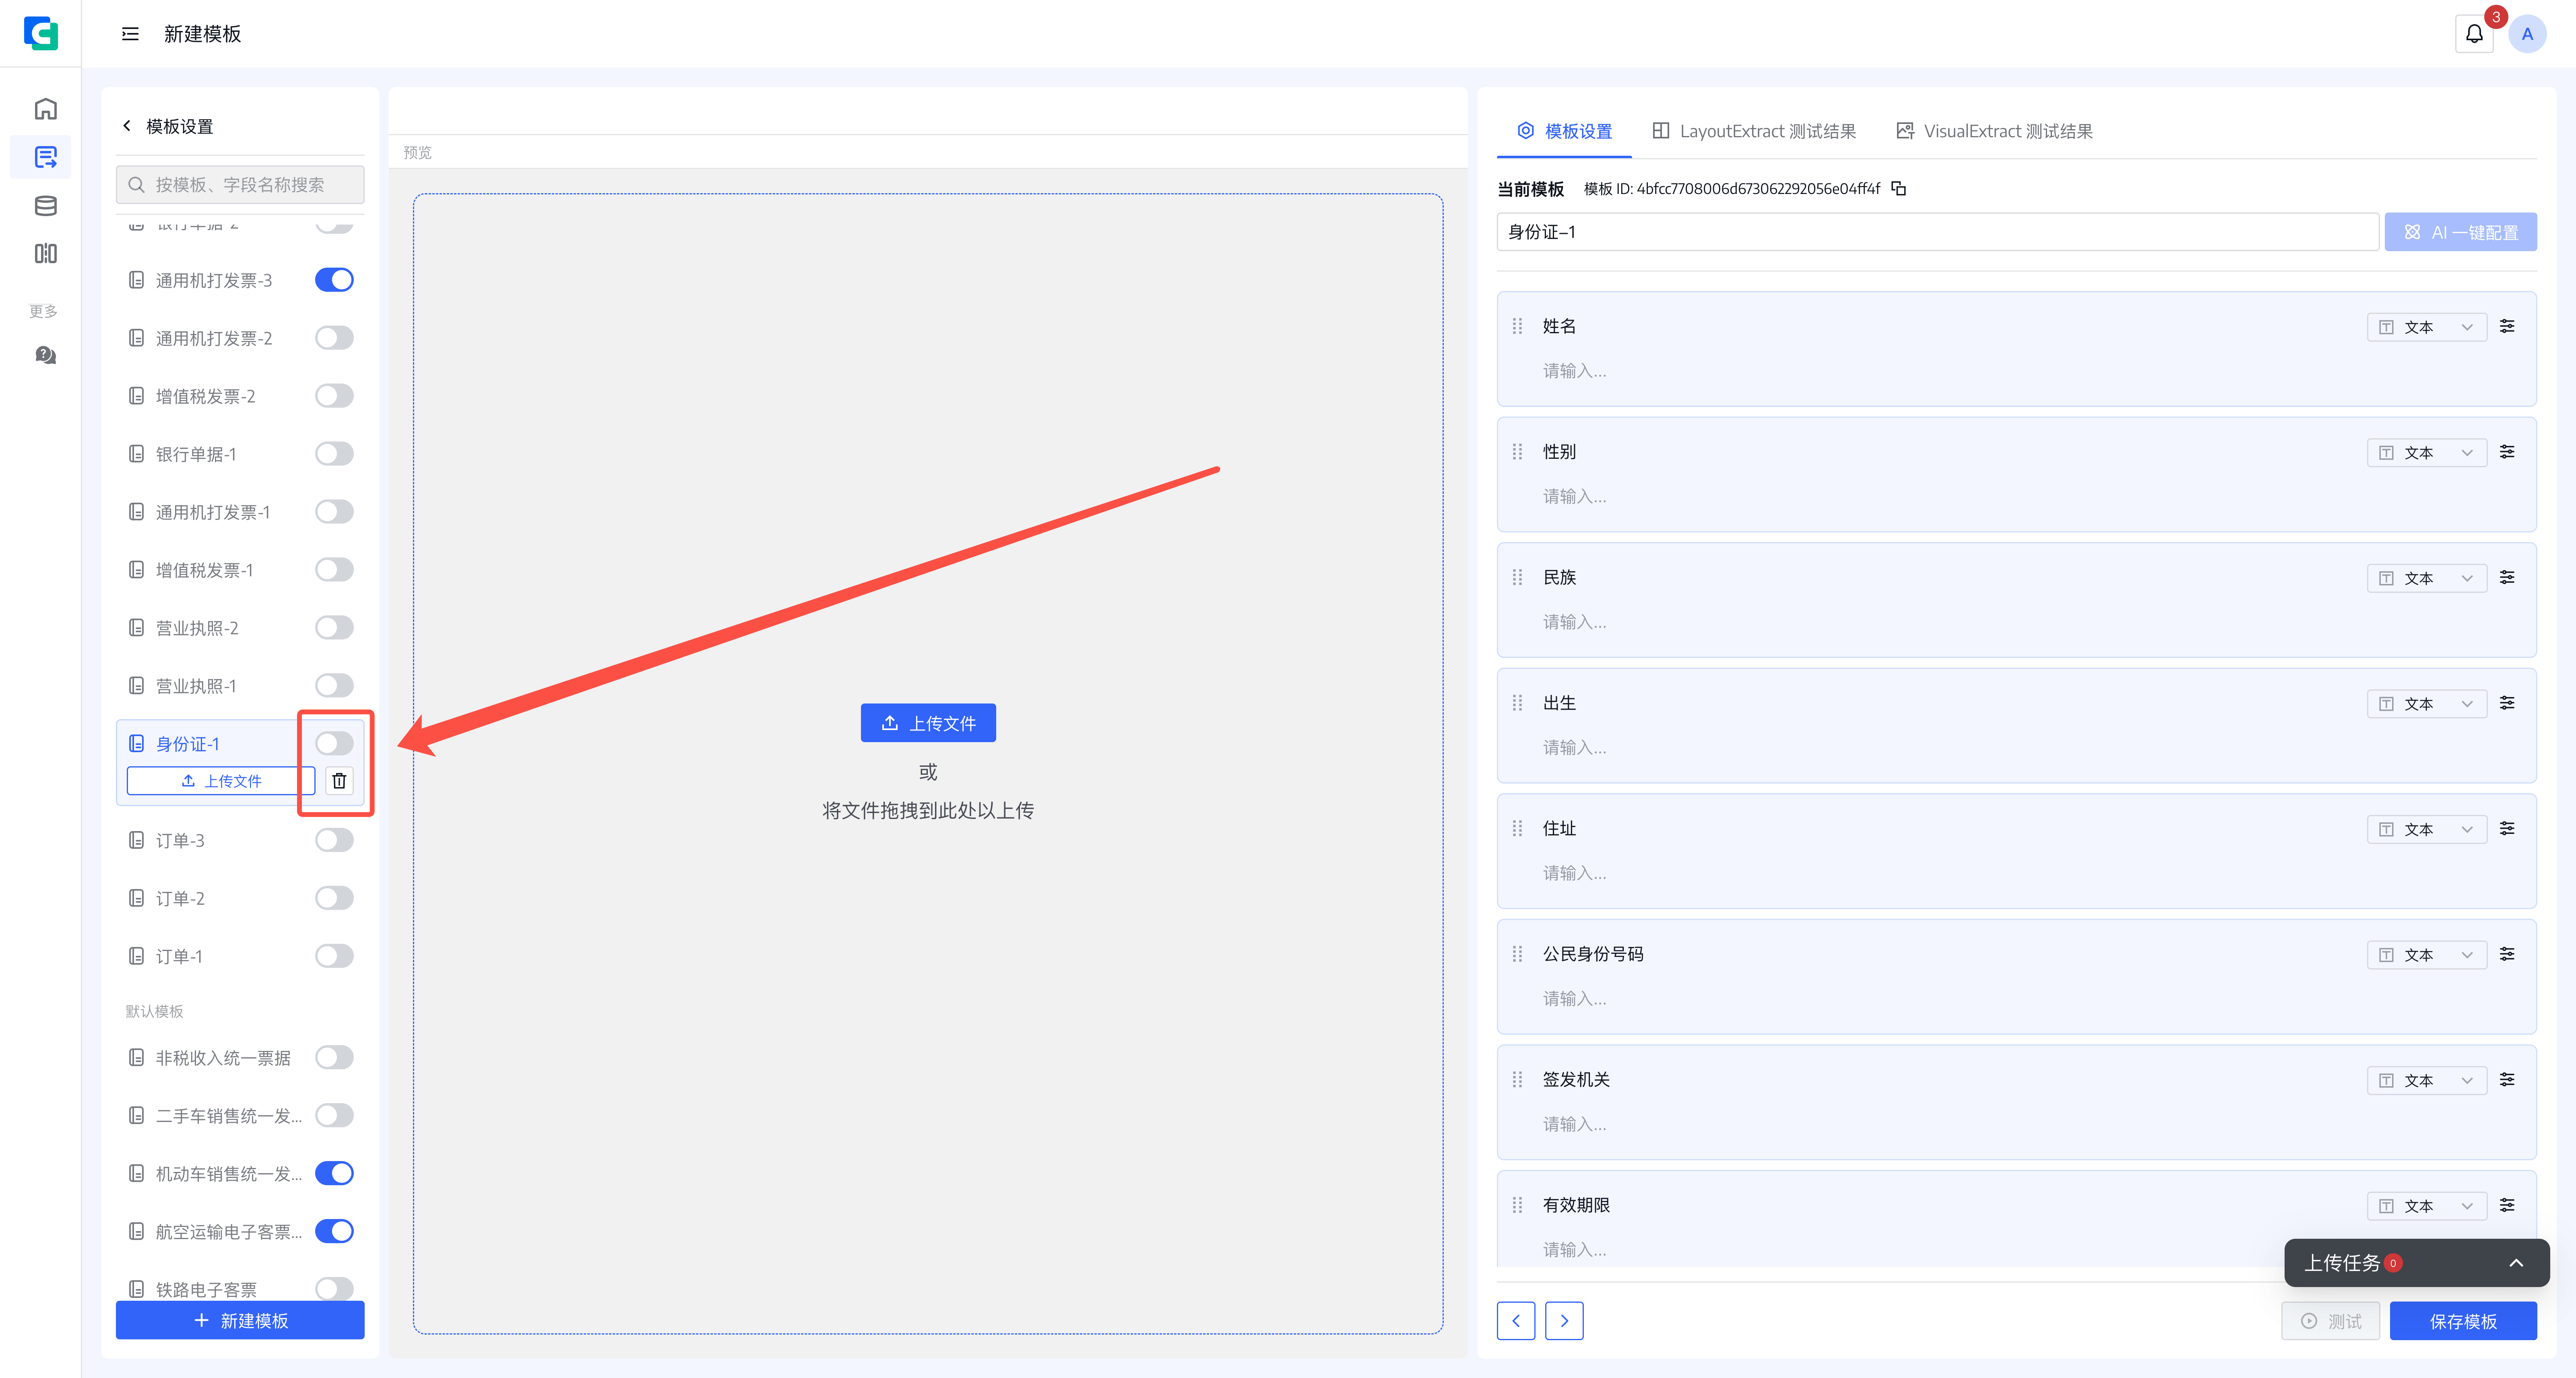Focus the template search field
2576x1378 pixels.
click(x=240, y=185)
